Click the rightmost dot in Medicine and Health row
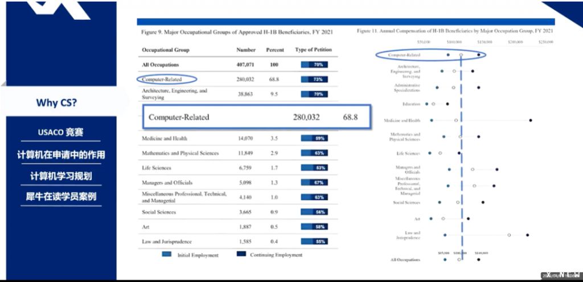 [531, 120]
